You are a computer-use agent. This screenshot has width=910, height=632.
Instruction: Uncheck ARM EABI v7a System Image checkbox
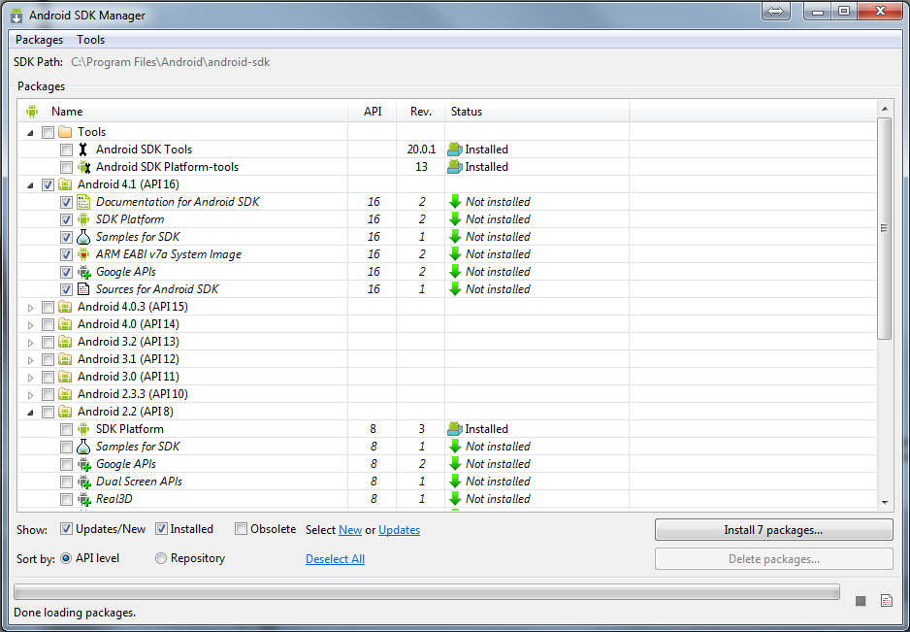[66, 254]
